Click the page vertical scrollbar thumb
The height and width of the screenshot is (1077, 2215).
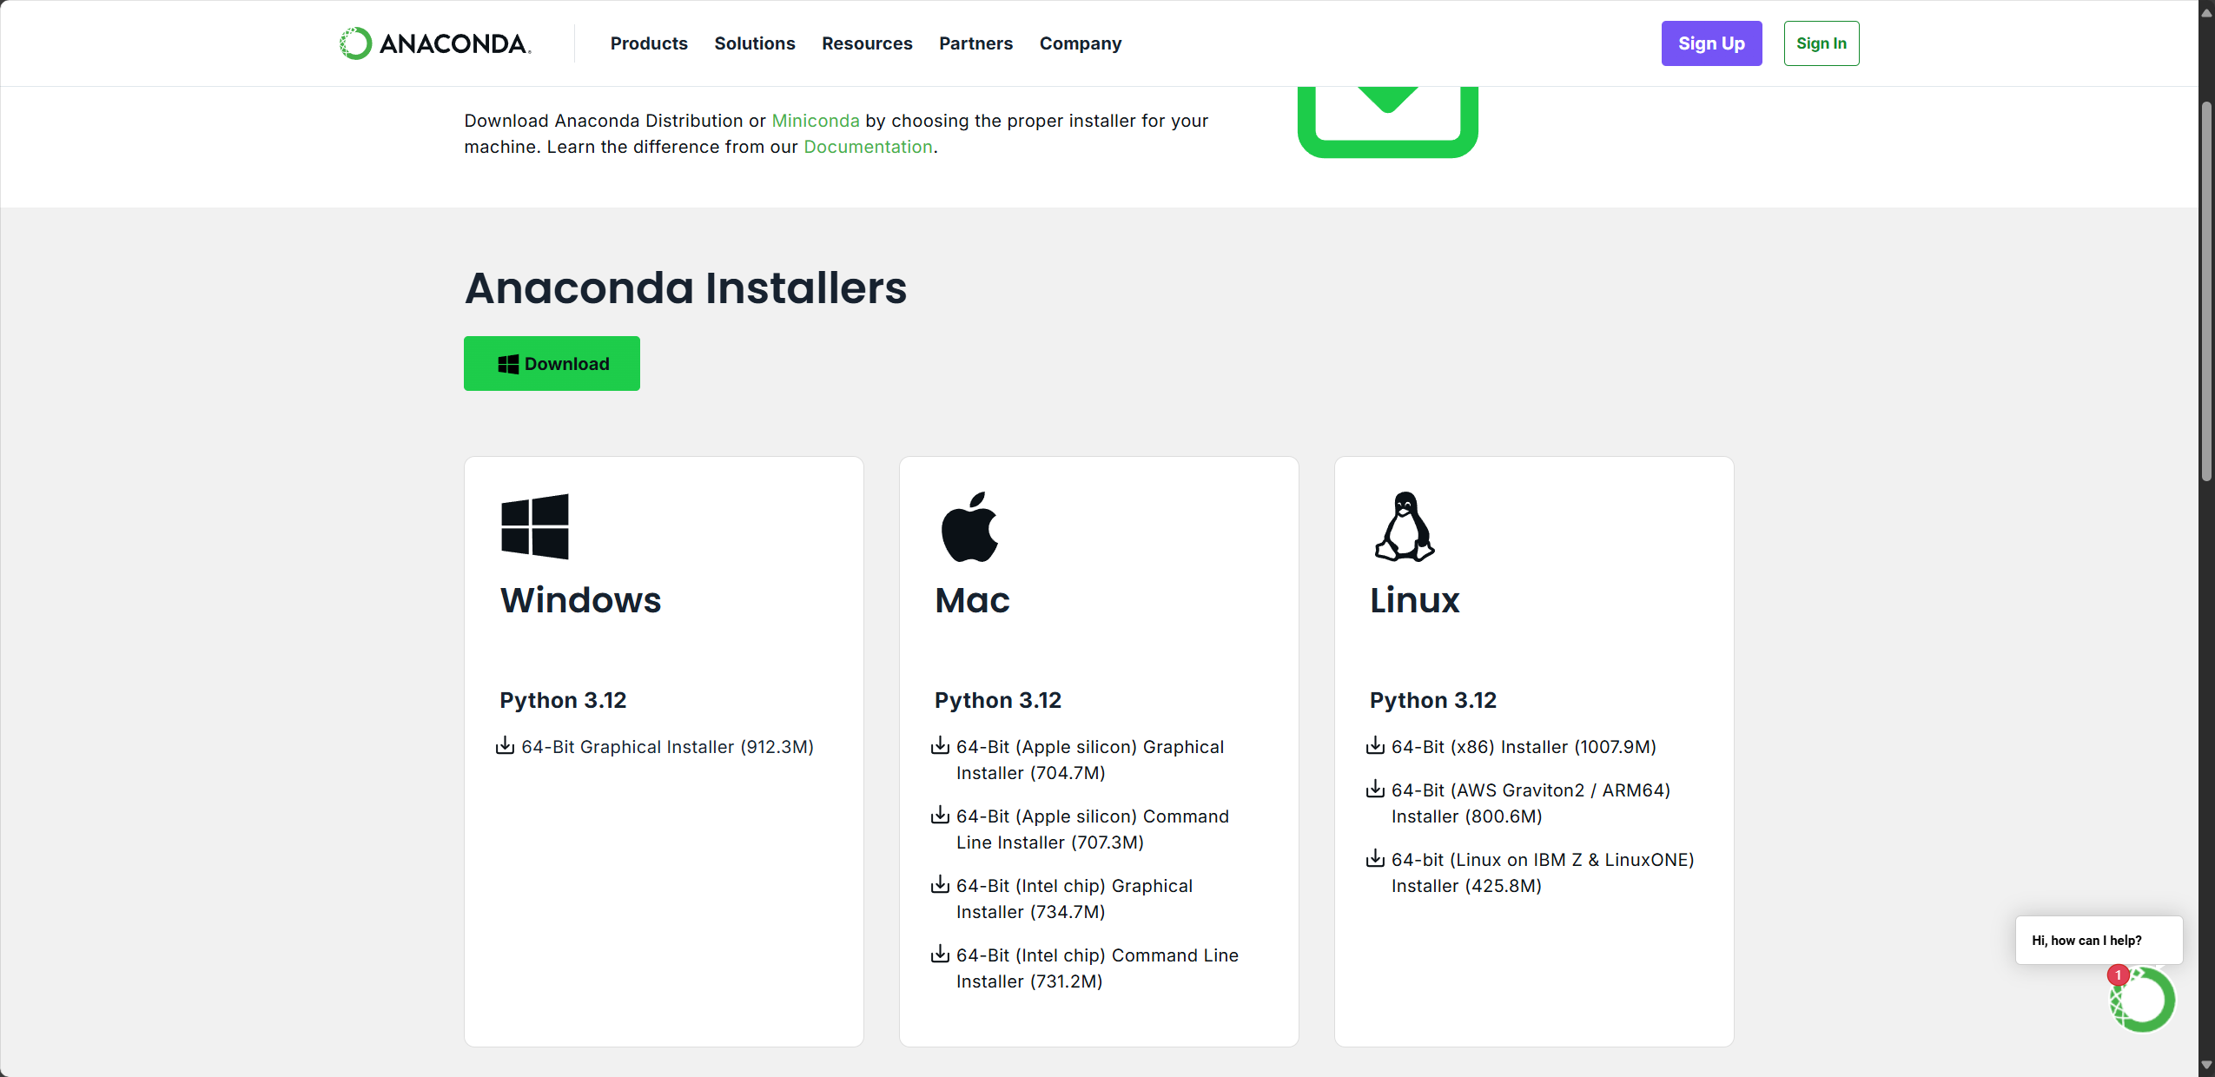point(2206,291)
